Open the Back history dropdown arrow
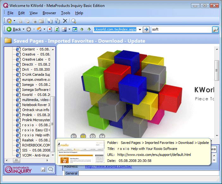222x184 pixels. point(23,29)
